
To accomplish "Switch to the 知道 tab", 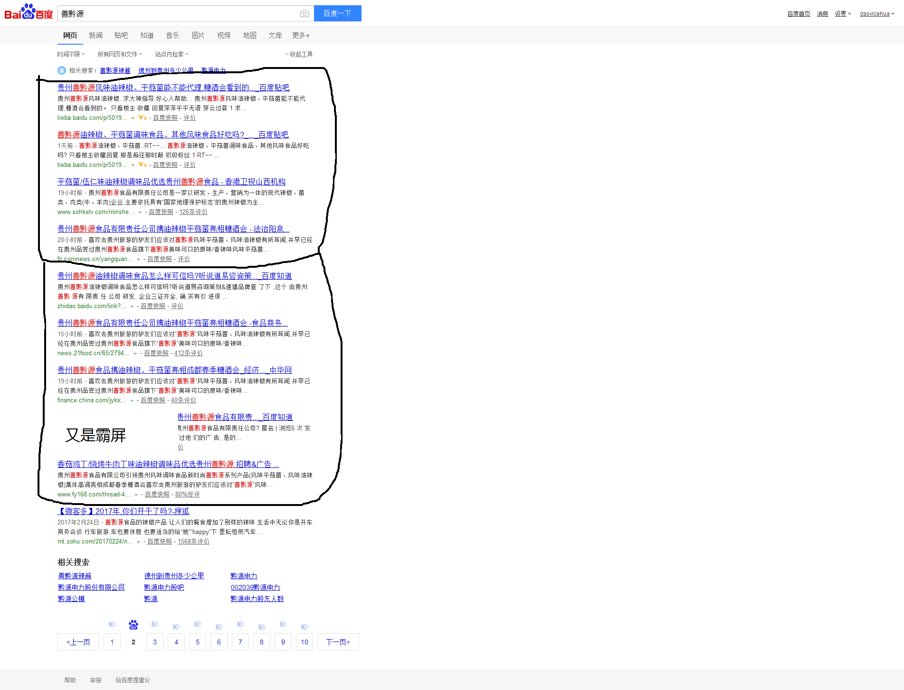I will pos(147,35).
